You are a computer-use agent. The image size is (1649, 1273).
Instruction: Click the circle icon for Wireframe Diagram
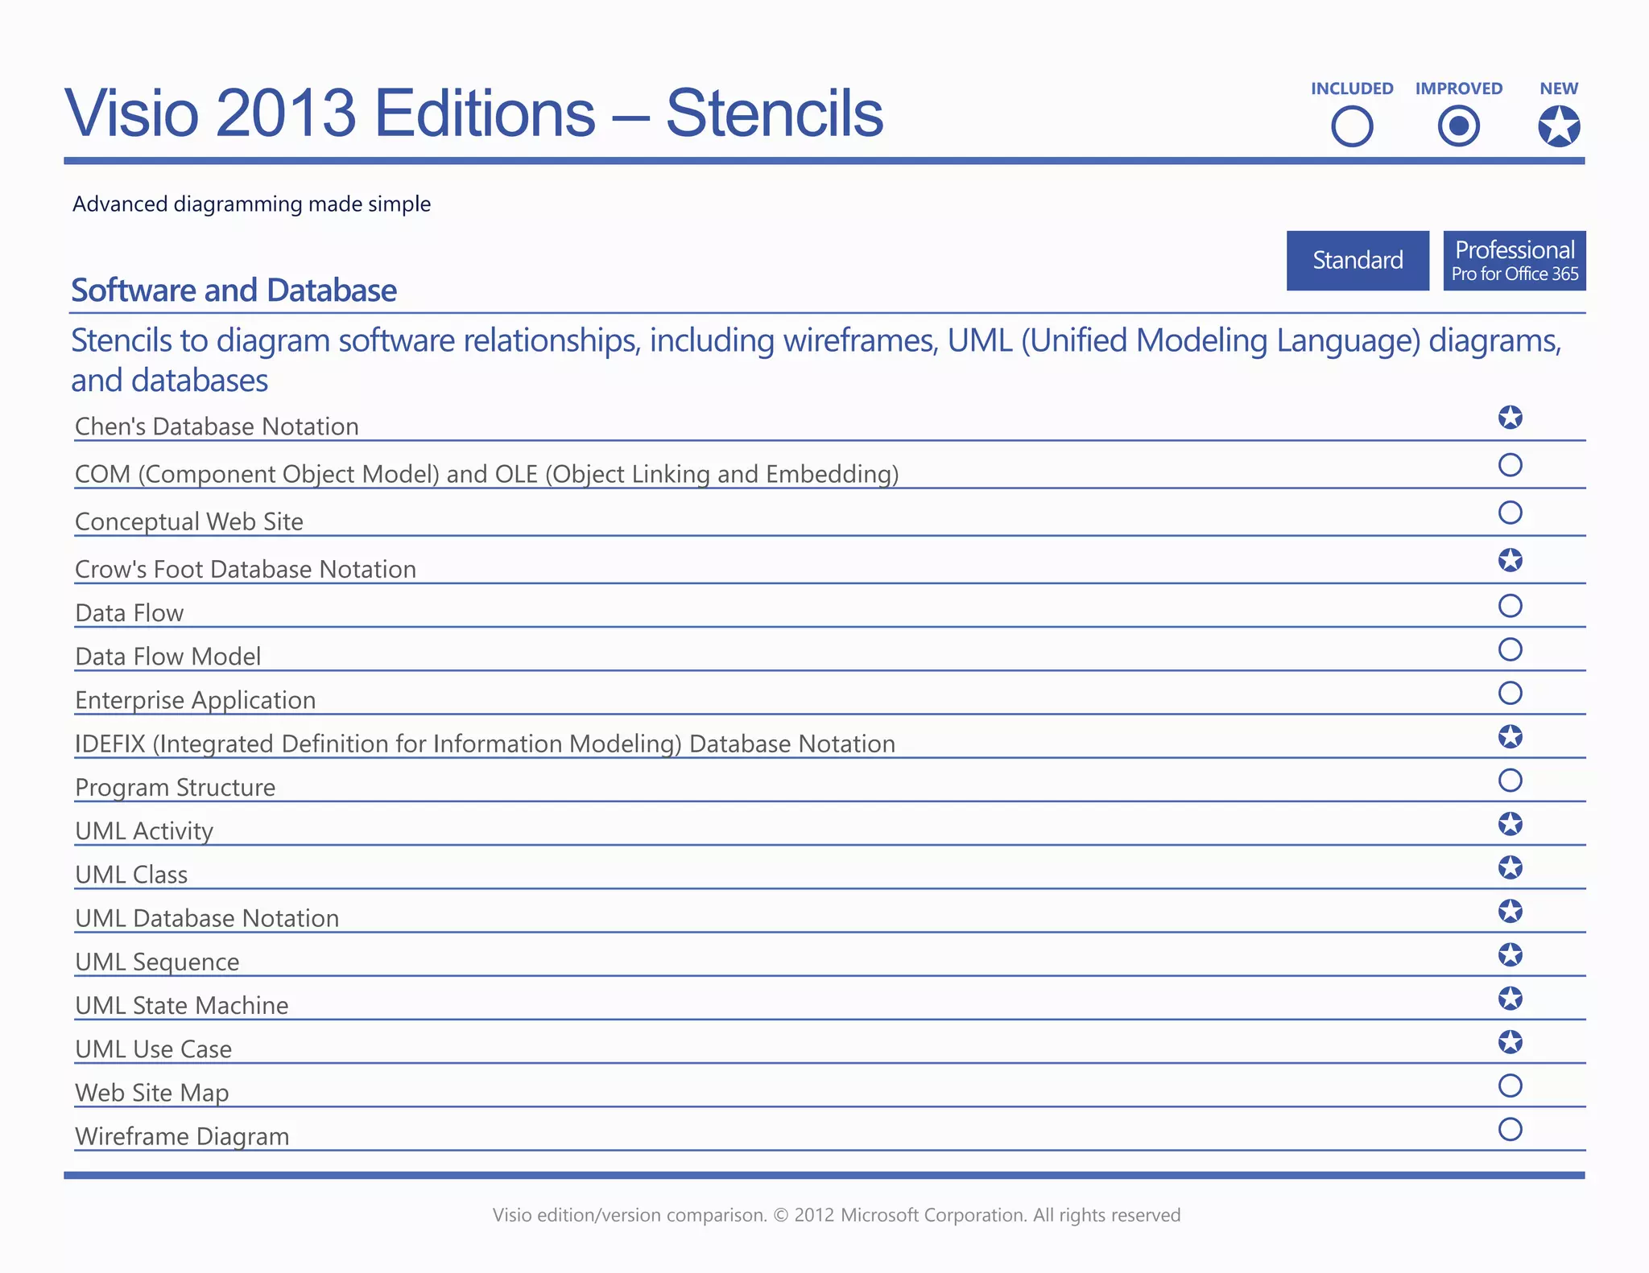[1510, 1129]
